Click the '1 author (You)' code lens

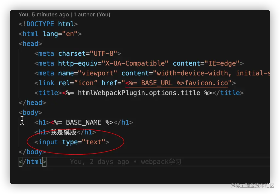click(x=92, y=14)
